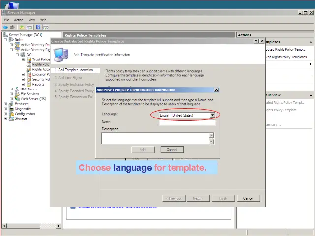Open the Language dropdown list
Screen dimensions: 315x236
tap(212, 115)
